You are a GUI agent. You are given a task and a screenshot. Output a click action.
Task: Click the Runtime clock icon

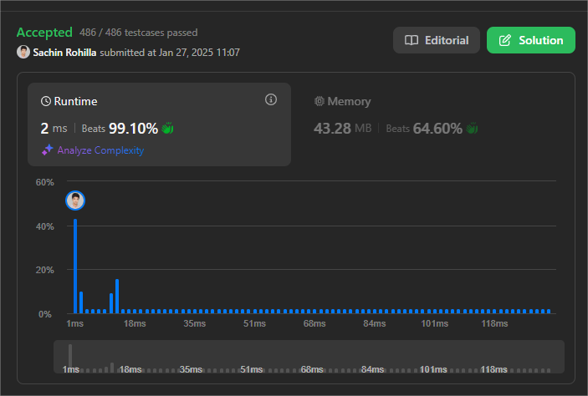click(x=46, y=101)
